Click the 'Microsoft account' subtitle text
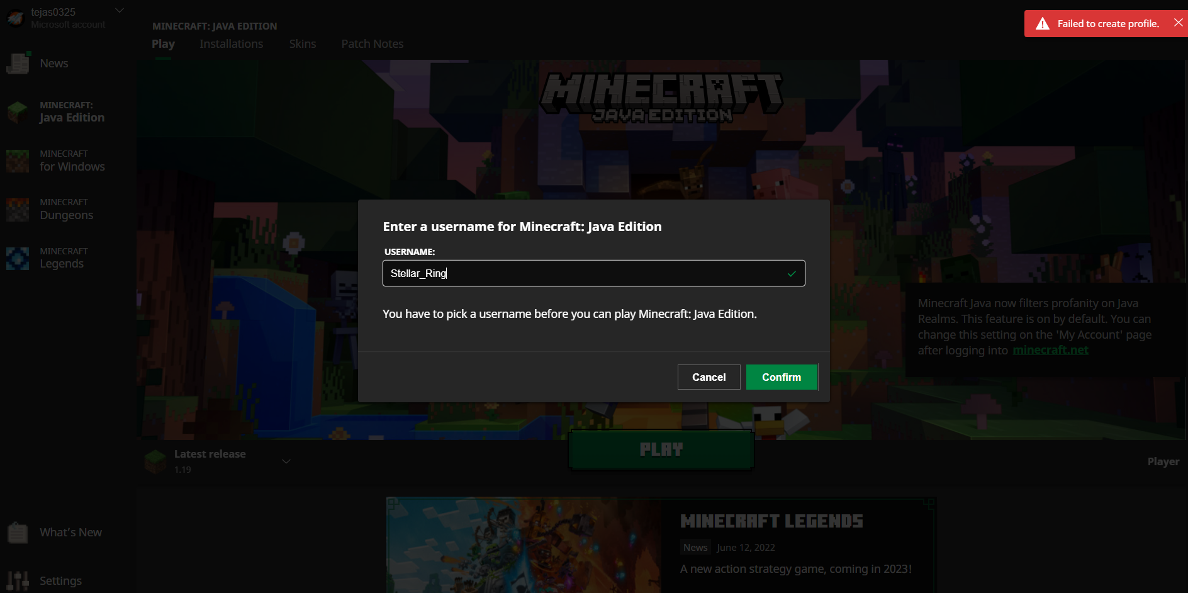 (x=68, y=25)
